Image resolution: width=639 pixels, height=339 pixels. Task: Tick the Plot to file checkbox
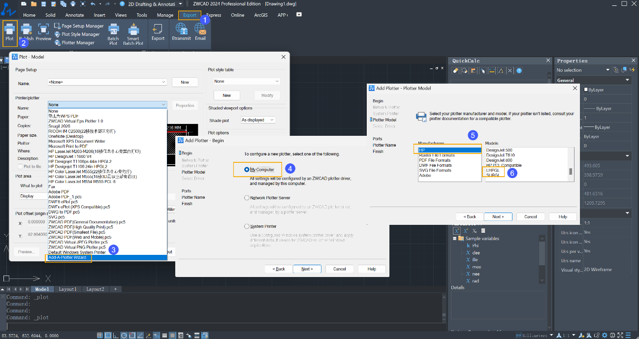click(x=20, y=166)
